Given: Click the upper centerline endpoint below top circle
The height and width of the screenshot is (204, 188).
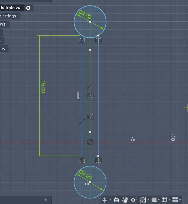Looking at the screenshot, I should pyautogui.click(x=90, y=50).
